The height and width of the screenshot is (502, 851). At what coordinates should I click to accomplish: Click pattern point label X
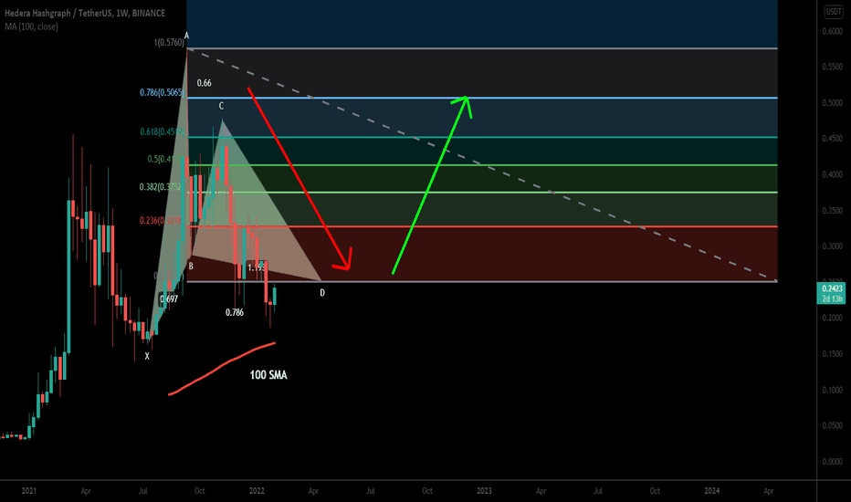pos(146,357)
